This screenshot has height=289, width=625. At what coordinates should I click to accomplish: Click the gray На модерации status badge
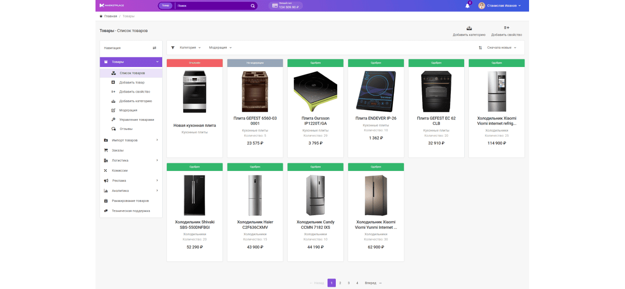point(255,63)
